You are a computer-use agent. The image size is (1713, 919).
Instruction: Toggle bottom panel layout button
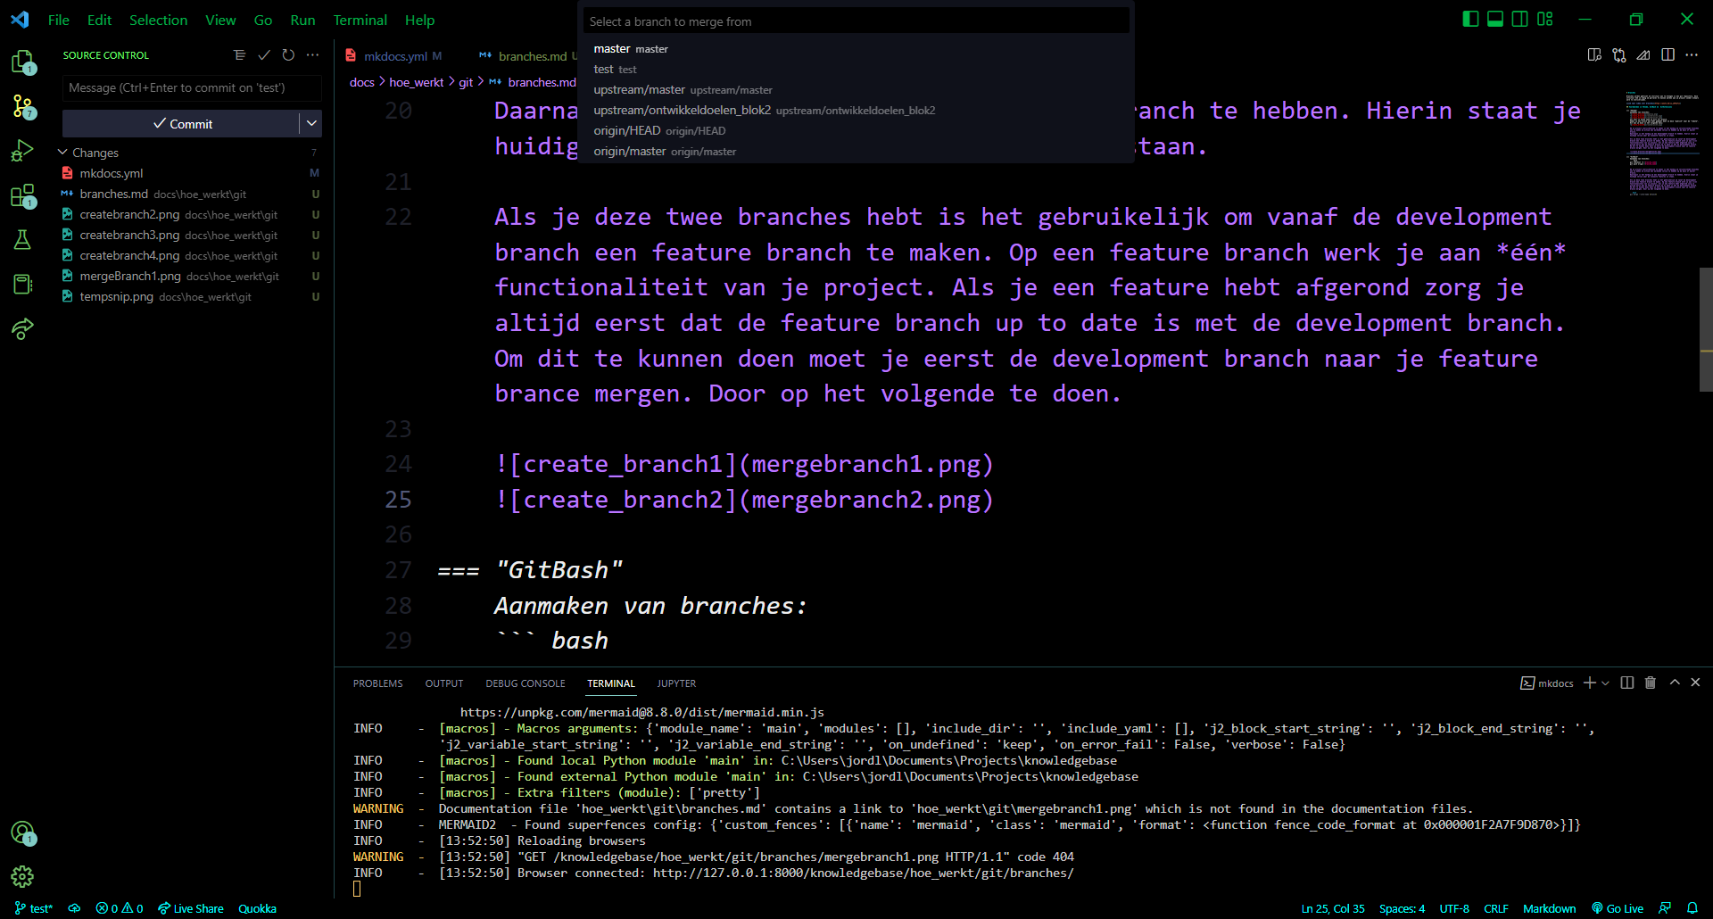click(1495, 19)
